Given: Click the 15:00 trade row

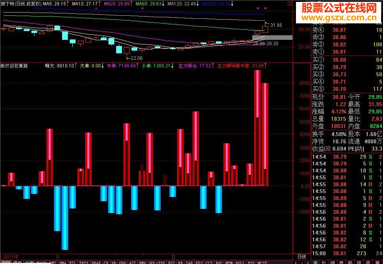Looking at the screenshot, I should tap(347, 254).
